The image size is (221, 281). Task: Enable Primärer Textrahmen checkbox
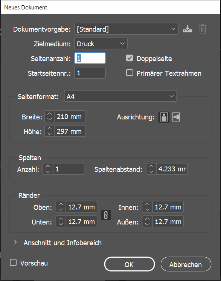[130, 73]
